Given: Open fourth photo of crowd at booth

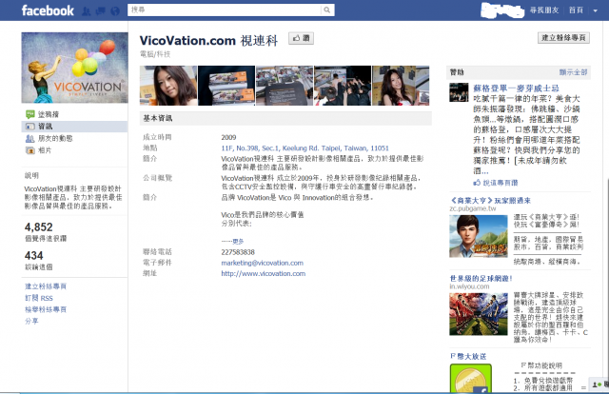Looking at the screenshot, I should [x=343, y=86].
